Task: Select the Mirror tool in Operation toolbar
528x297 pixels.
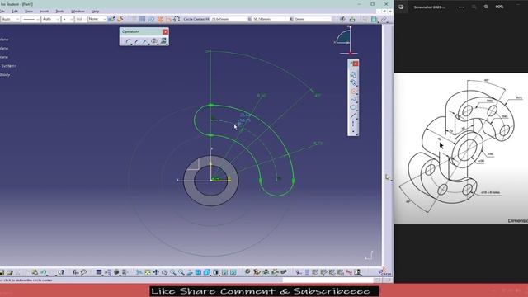Action: point(154,41)
